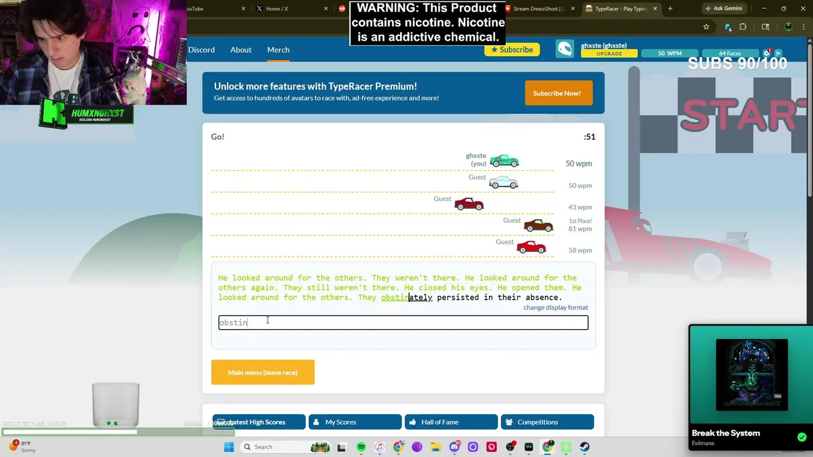Open the Chrome profile avatar
The image size is (813, 457).
point(788,27)
